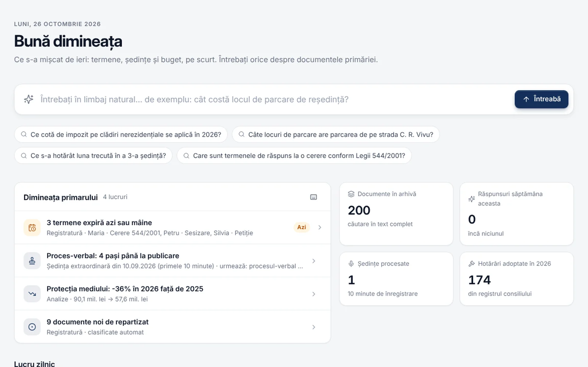Image resolution: width=588 pixels, height=367 pixels.
Task: Open 'Protecția mediului: -36% în 2026' item
Action: pyautogui.click(x=172, y=294)
